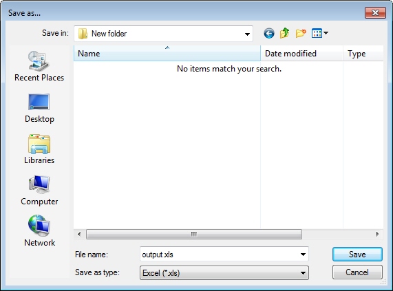Viewport: 393px width, 291px height.
Task: Open the View Menu icon
Action: 317,33
